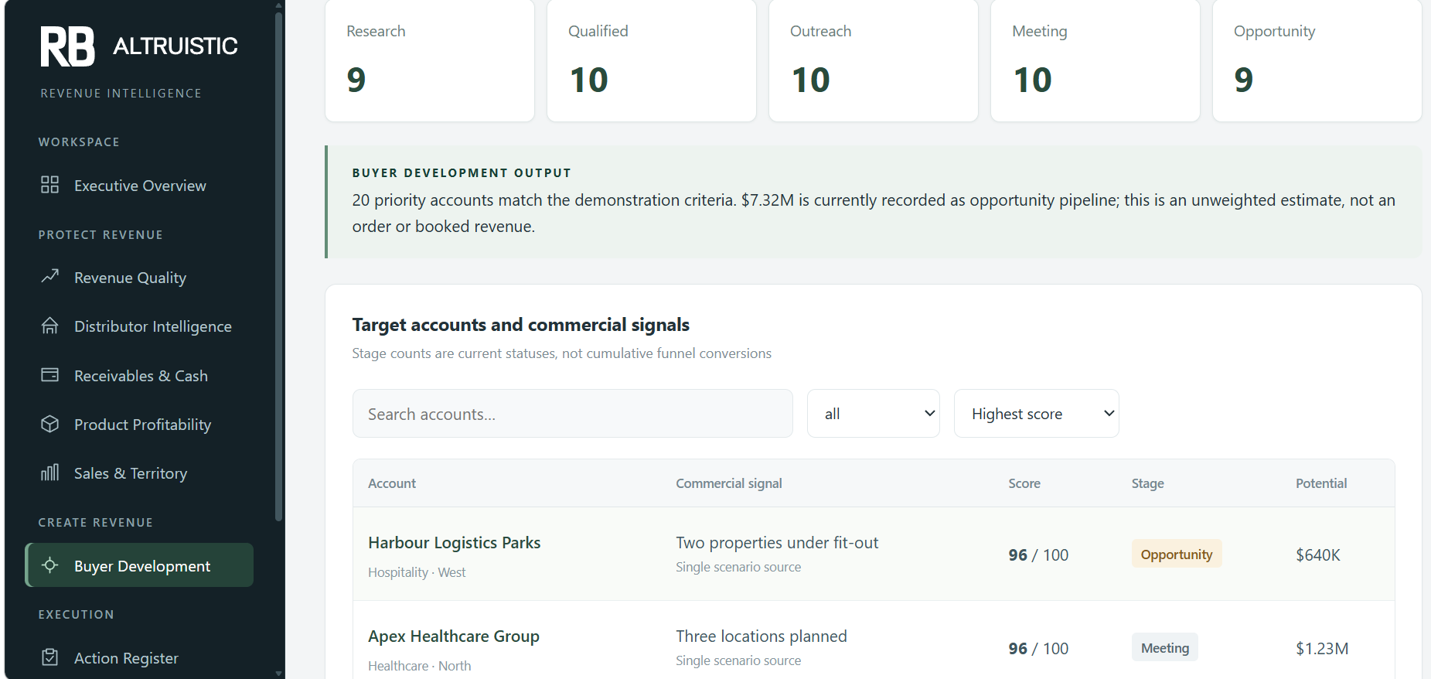
Task: Click the Sales & Territory bar chart icon
Action: point(50,473)
